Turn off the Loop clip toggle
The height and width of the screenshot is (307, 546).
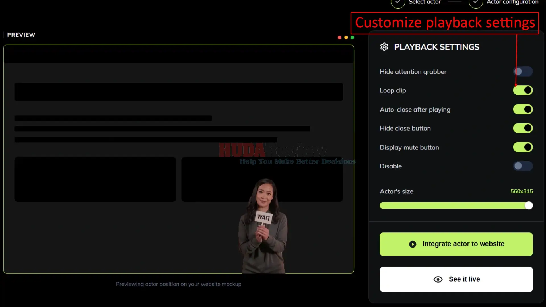tap(523, 90)
